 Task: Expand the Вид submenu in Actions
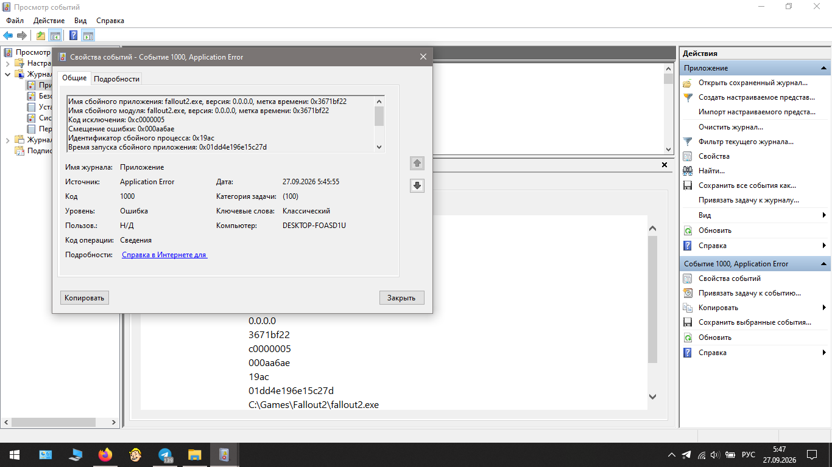tap(824, 215)
